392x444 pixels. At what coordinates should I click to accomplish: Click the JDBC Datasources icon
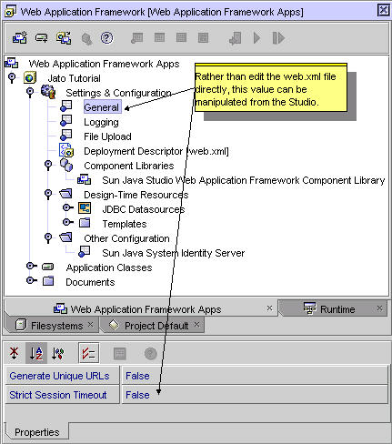coord(85,208)
